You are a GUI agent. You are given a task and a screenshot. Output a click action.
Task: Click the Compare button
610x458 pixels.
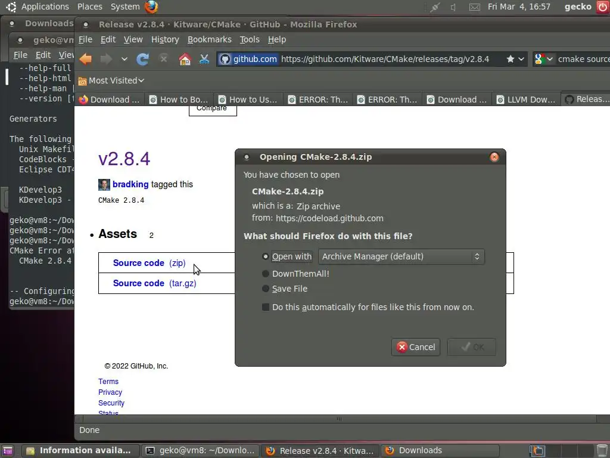[213, 110]
